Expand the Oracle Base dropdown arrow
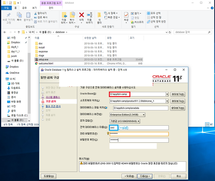Screen dimensions: 215x181 pos(167,94)
